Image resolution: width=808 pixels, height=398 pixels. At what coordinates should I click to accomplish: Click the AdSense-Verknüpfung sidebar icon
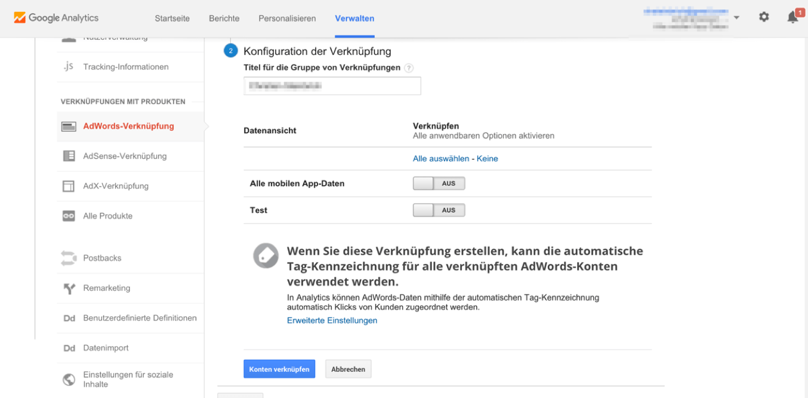coord(69,156)
